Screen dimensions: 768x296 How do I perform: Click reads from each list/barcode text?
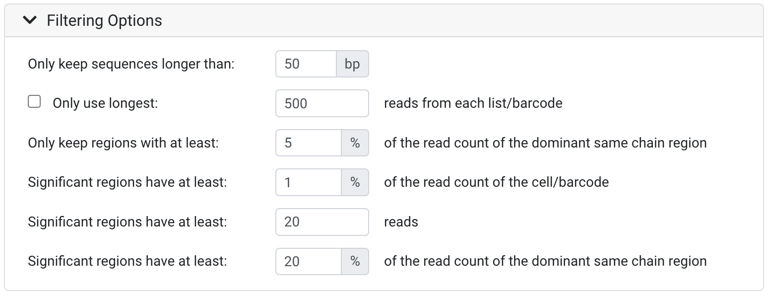(x=473, y=103)
